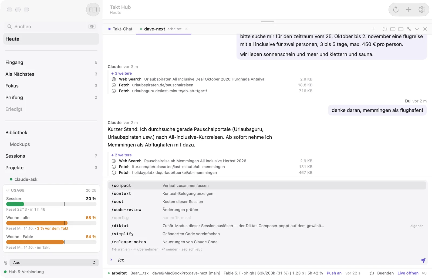The width and height of the screenshot is (432, 278).
Task: Collapse the USAGE panel
Action: pyautogui.click(x=8, y=190)
